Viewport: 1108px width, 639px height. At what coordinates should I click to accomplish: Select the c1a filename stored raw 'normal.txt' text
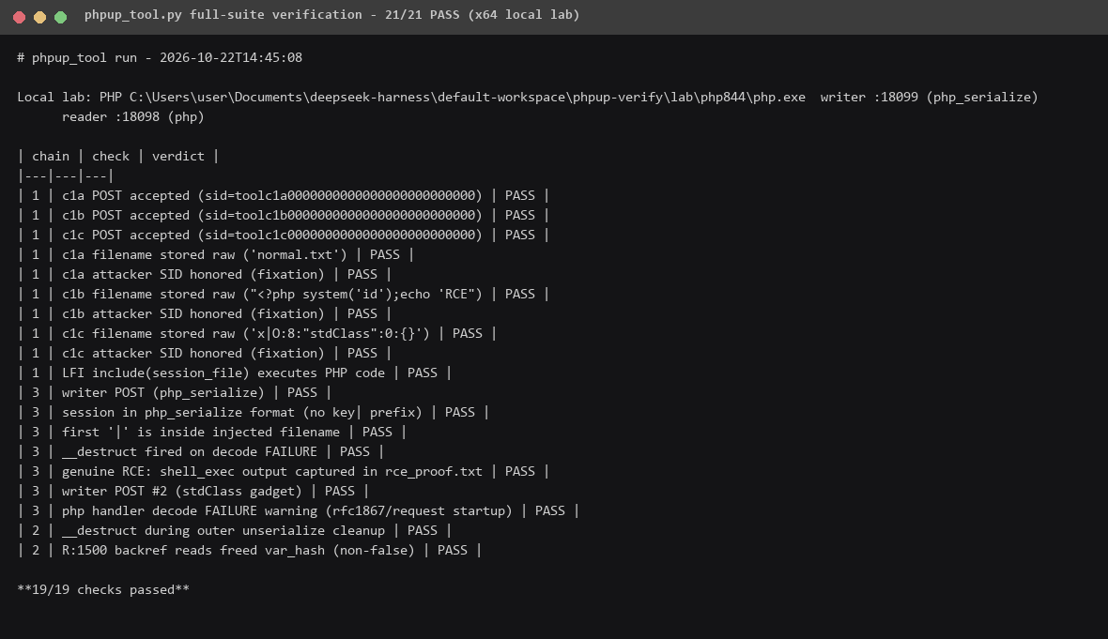(x=205, y=255)
